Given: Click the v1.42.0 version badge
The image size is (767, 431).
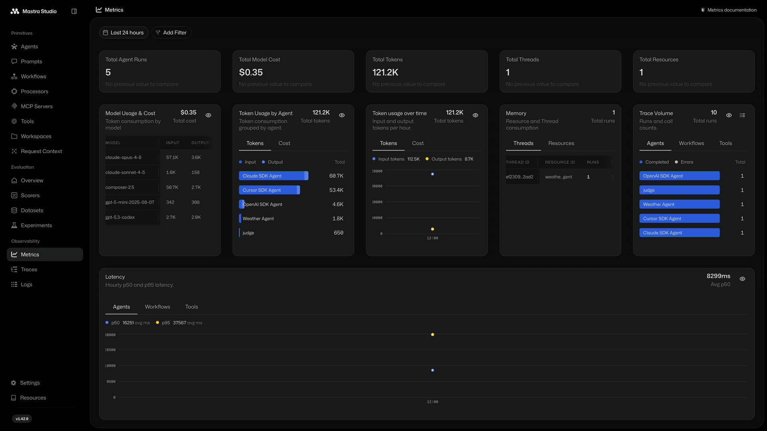Looking at the screenshot, I should click(x=22, y=419).
